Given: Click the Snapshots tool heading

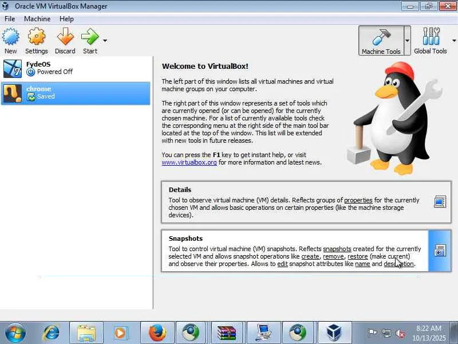Looking at the screenshot, I should [185, 239].
